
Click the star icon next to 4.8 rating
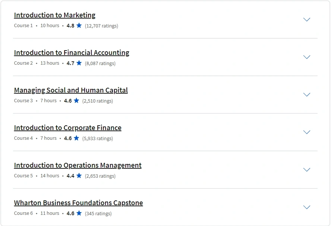[x=79, y=25]
